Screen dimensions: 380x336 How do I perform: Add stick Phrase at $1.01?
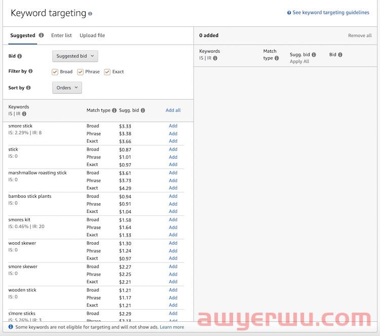click(173, 157)
